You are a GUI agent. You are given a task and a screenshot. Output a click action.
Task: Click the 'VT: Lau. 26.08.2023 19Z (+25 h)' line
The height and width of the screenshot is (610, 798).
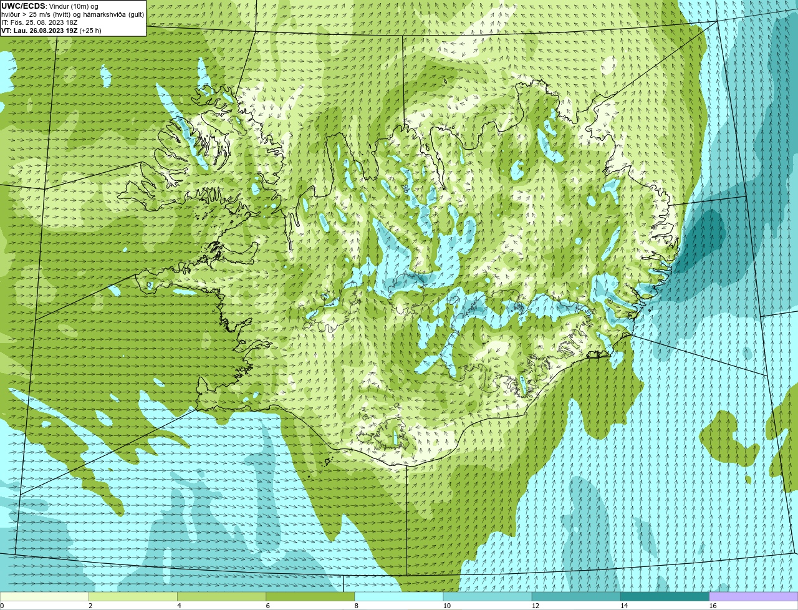coord(51,31)
